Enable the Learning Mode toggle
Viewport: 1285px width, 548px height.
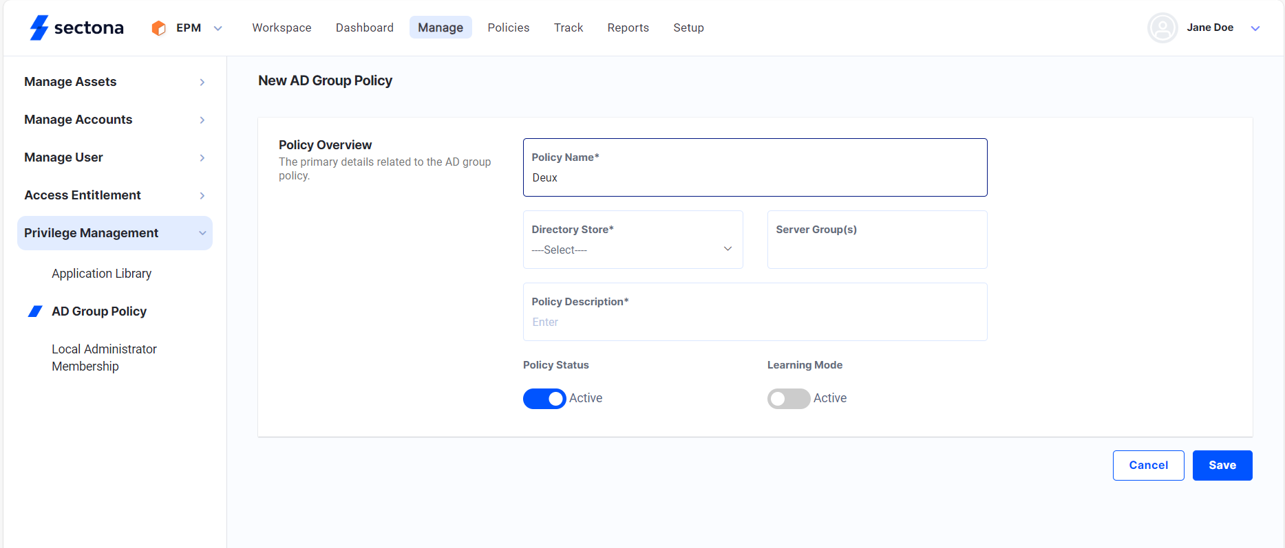[788, 399]
